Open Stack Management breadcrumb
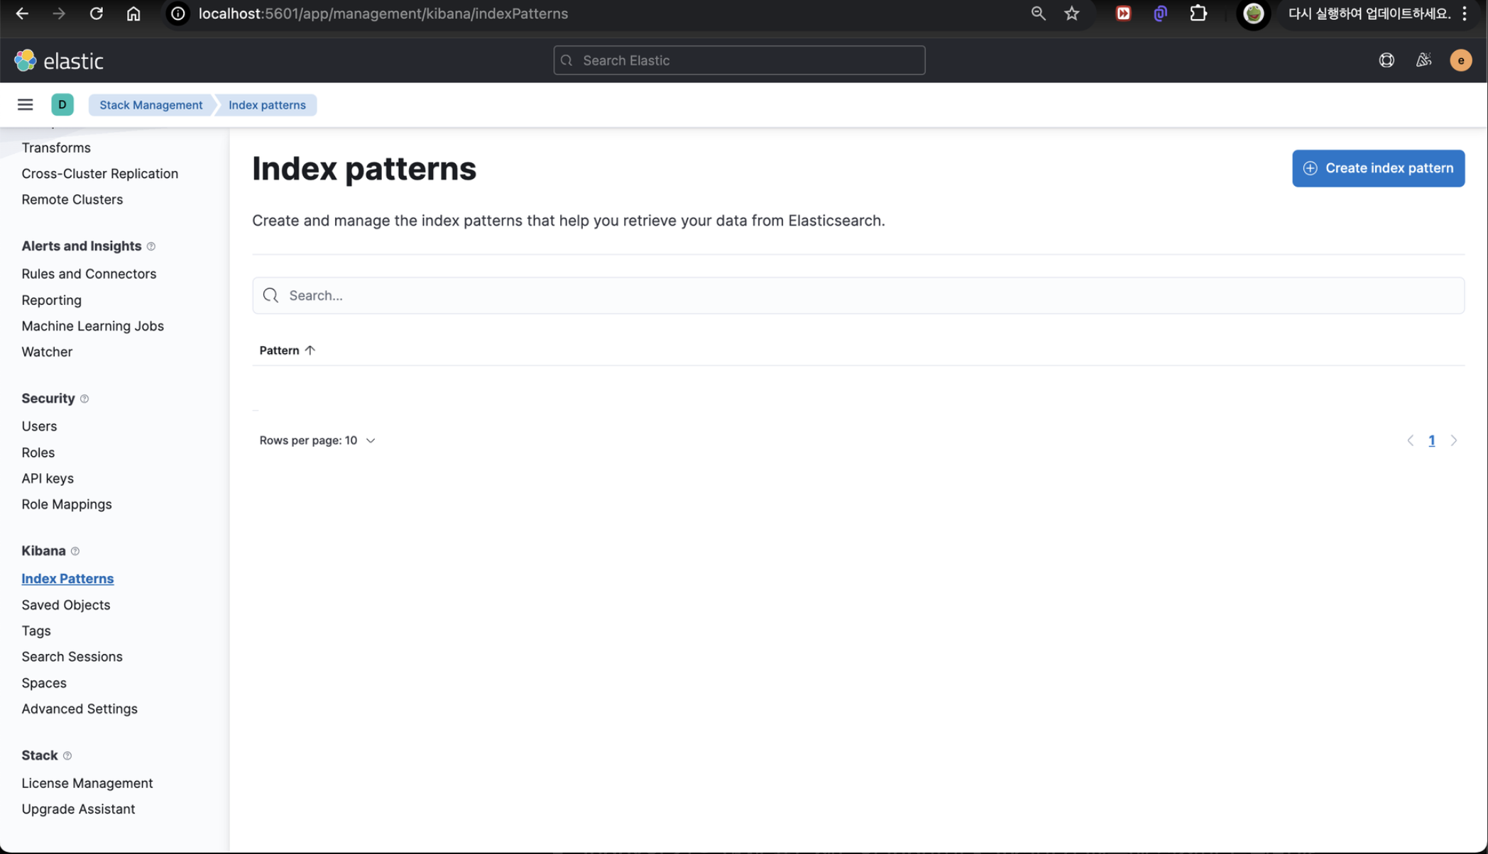 (x=151, y=105)
